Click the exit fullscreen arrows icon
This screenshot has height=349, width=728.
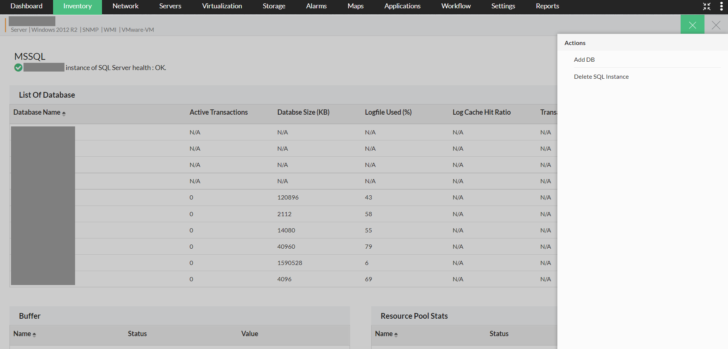(x=707, y=6)
